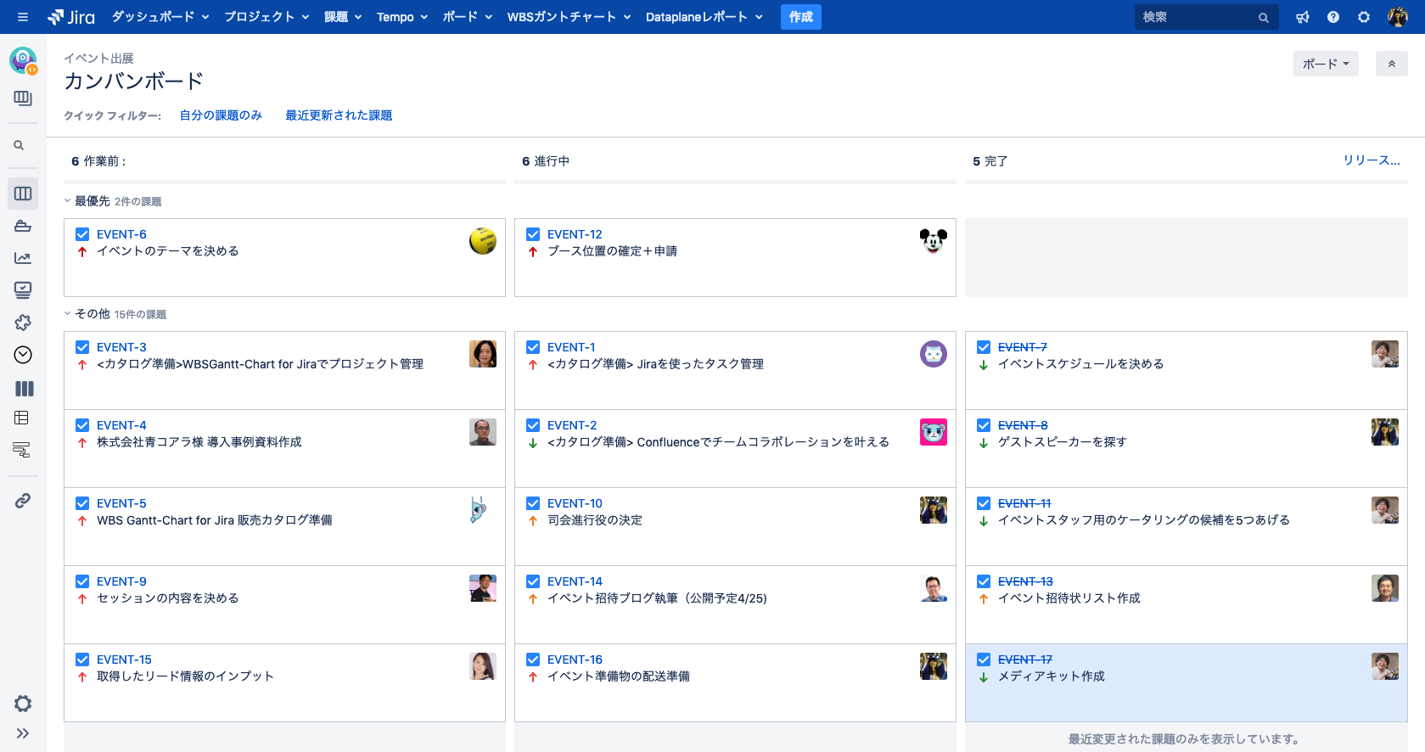Click the search magnifier in top search box
Viewport: 1425px width, 752px height.
click(1264, 18)
